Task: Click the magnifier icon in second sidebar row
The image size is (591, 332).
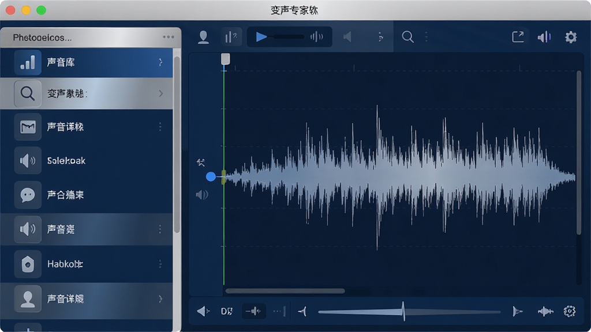Action: tap(28, 93)
